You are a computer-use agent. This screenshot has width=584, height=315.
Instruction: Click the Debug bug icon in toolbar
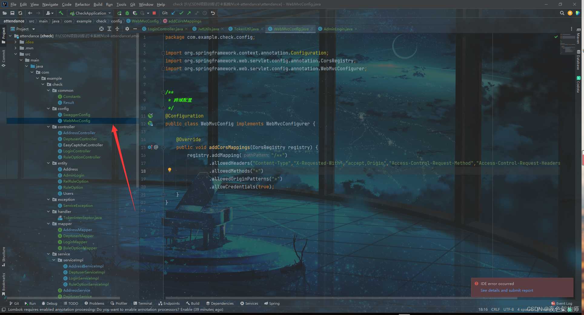127,13
